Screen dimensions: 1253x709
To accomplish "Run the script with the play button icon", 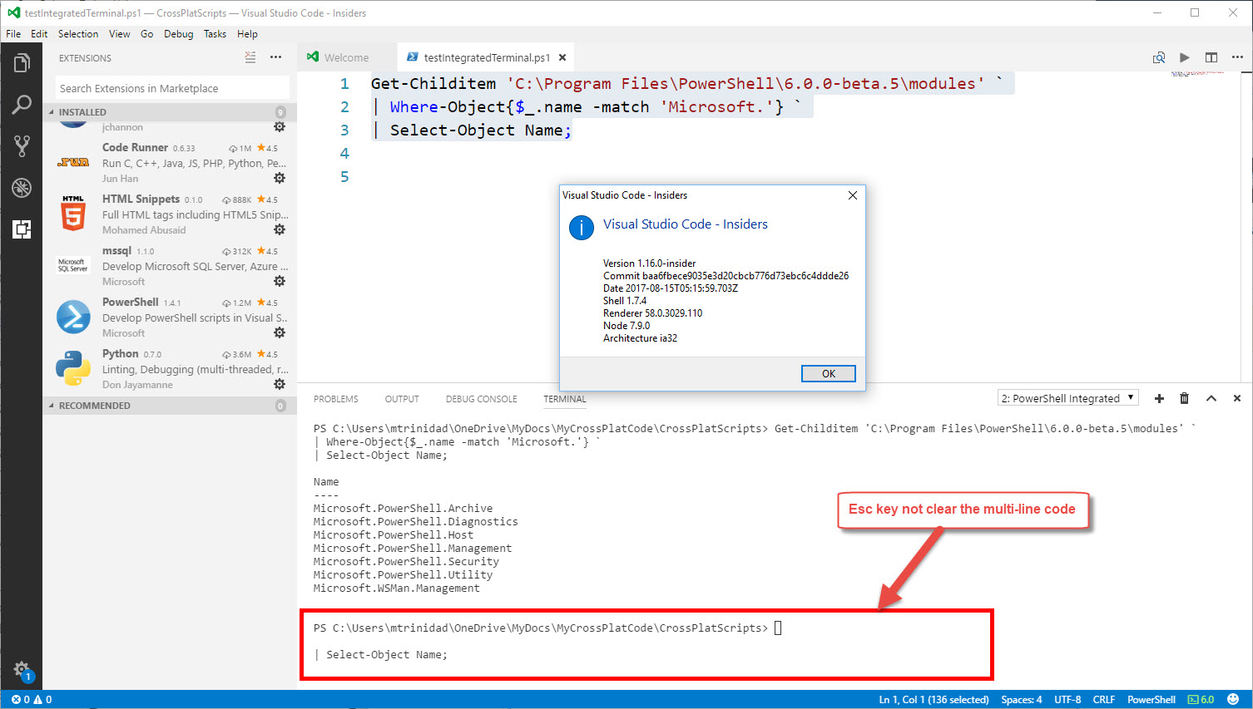I will (1184, 57).
